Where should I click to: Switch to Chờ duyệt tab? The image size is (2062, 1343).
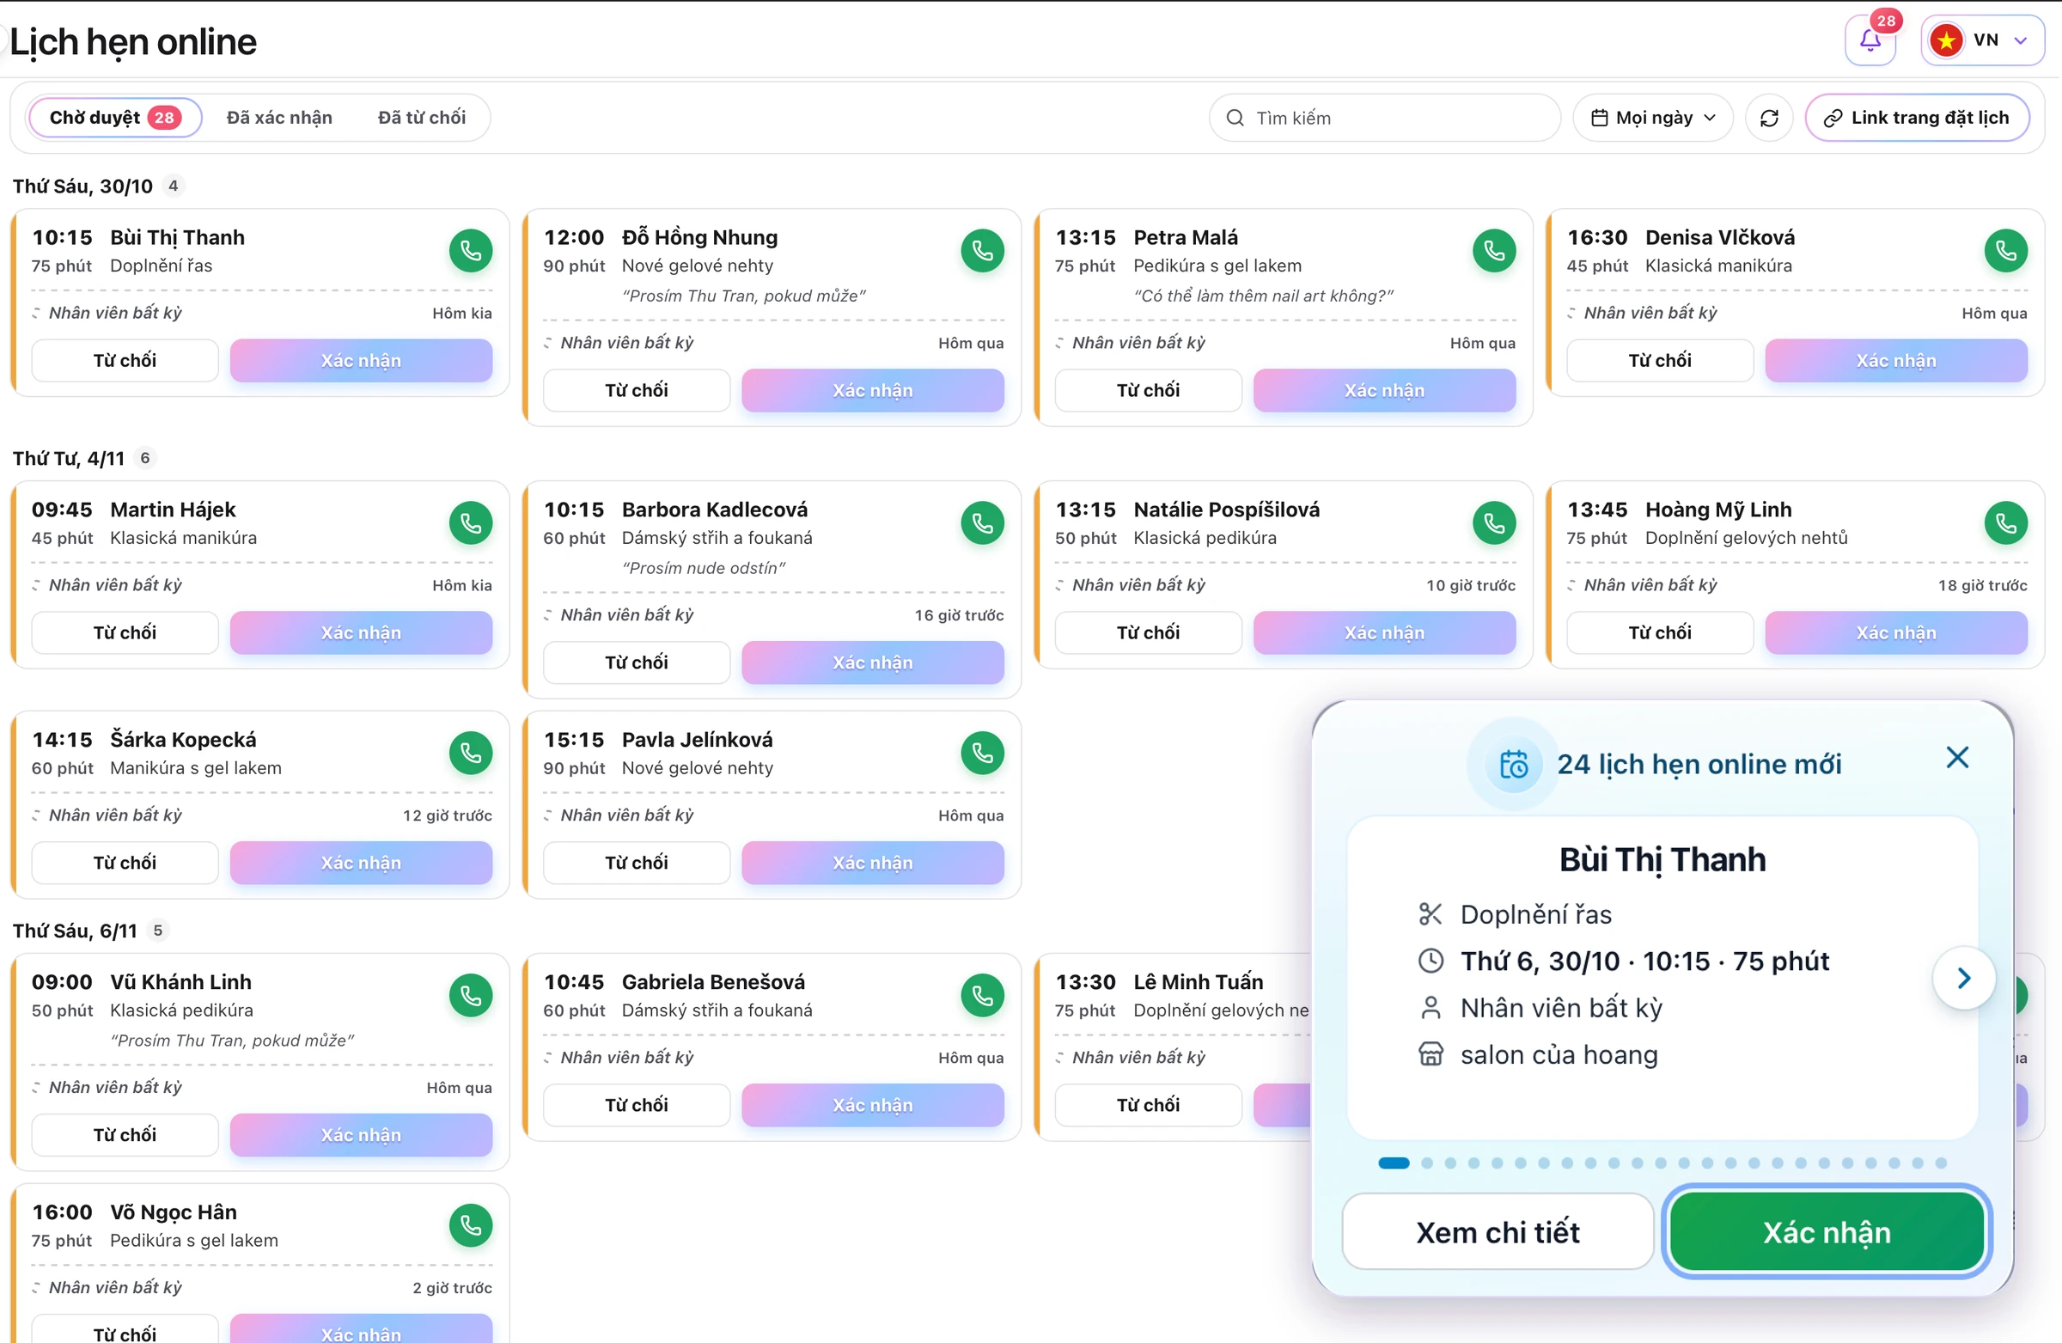[x=114, y=118]
